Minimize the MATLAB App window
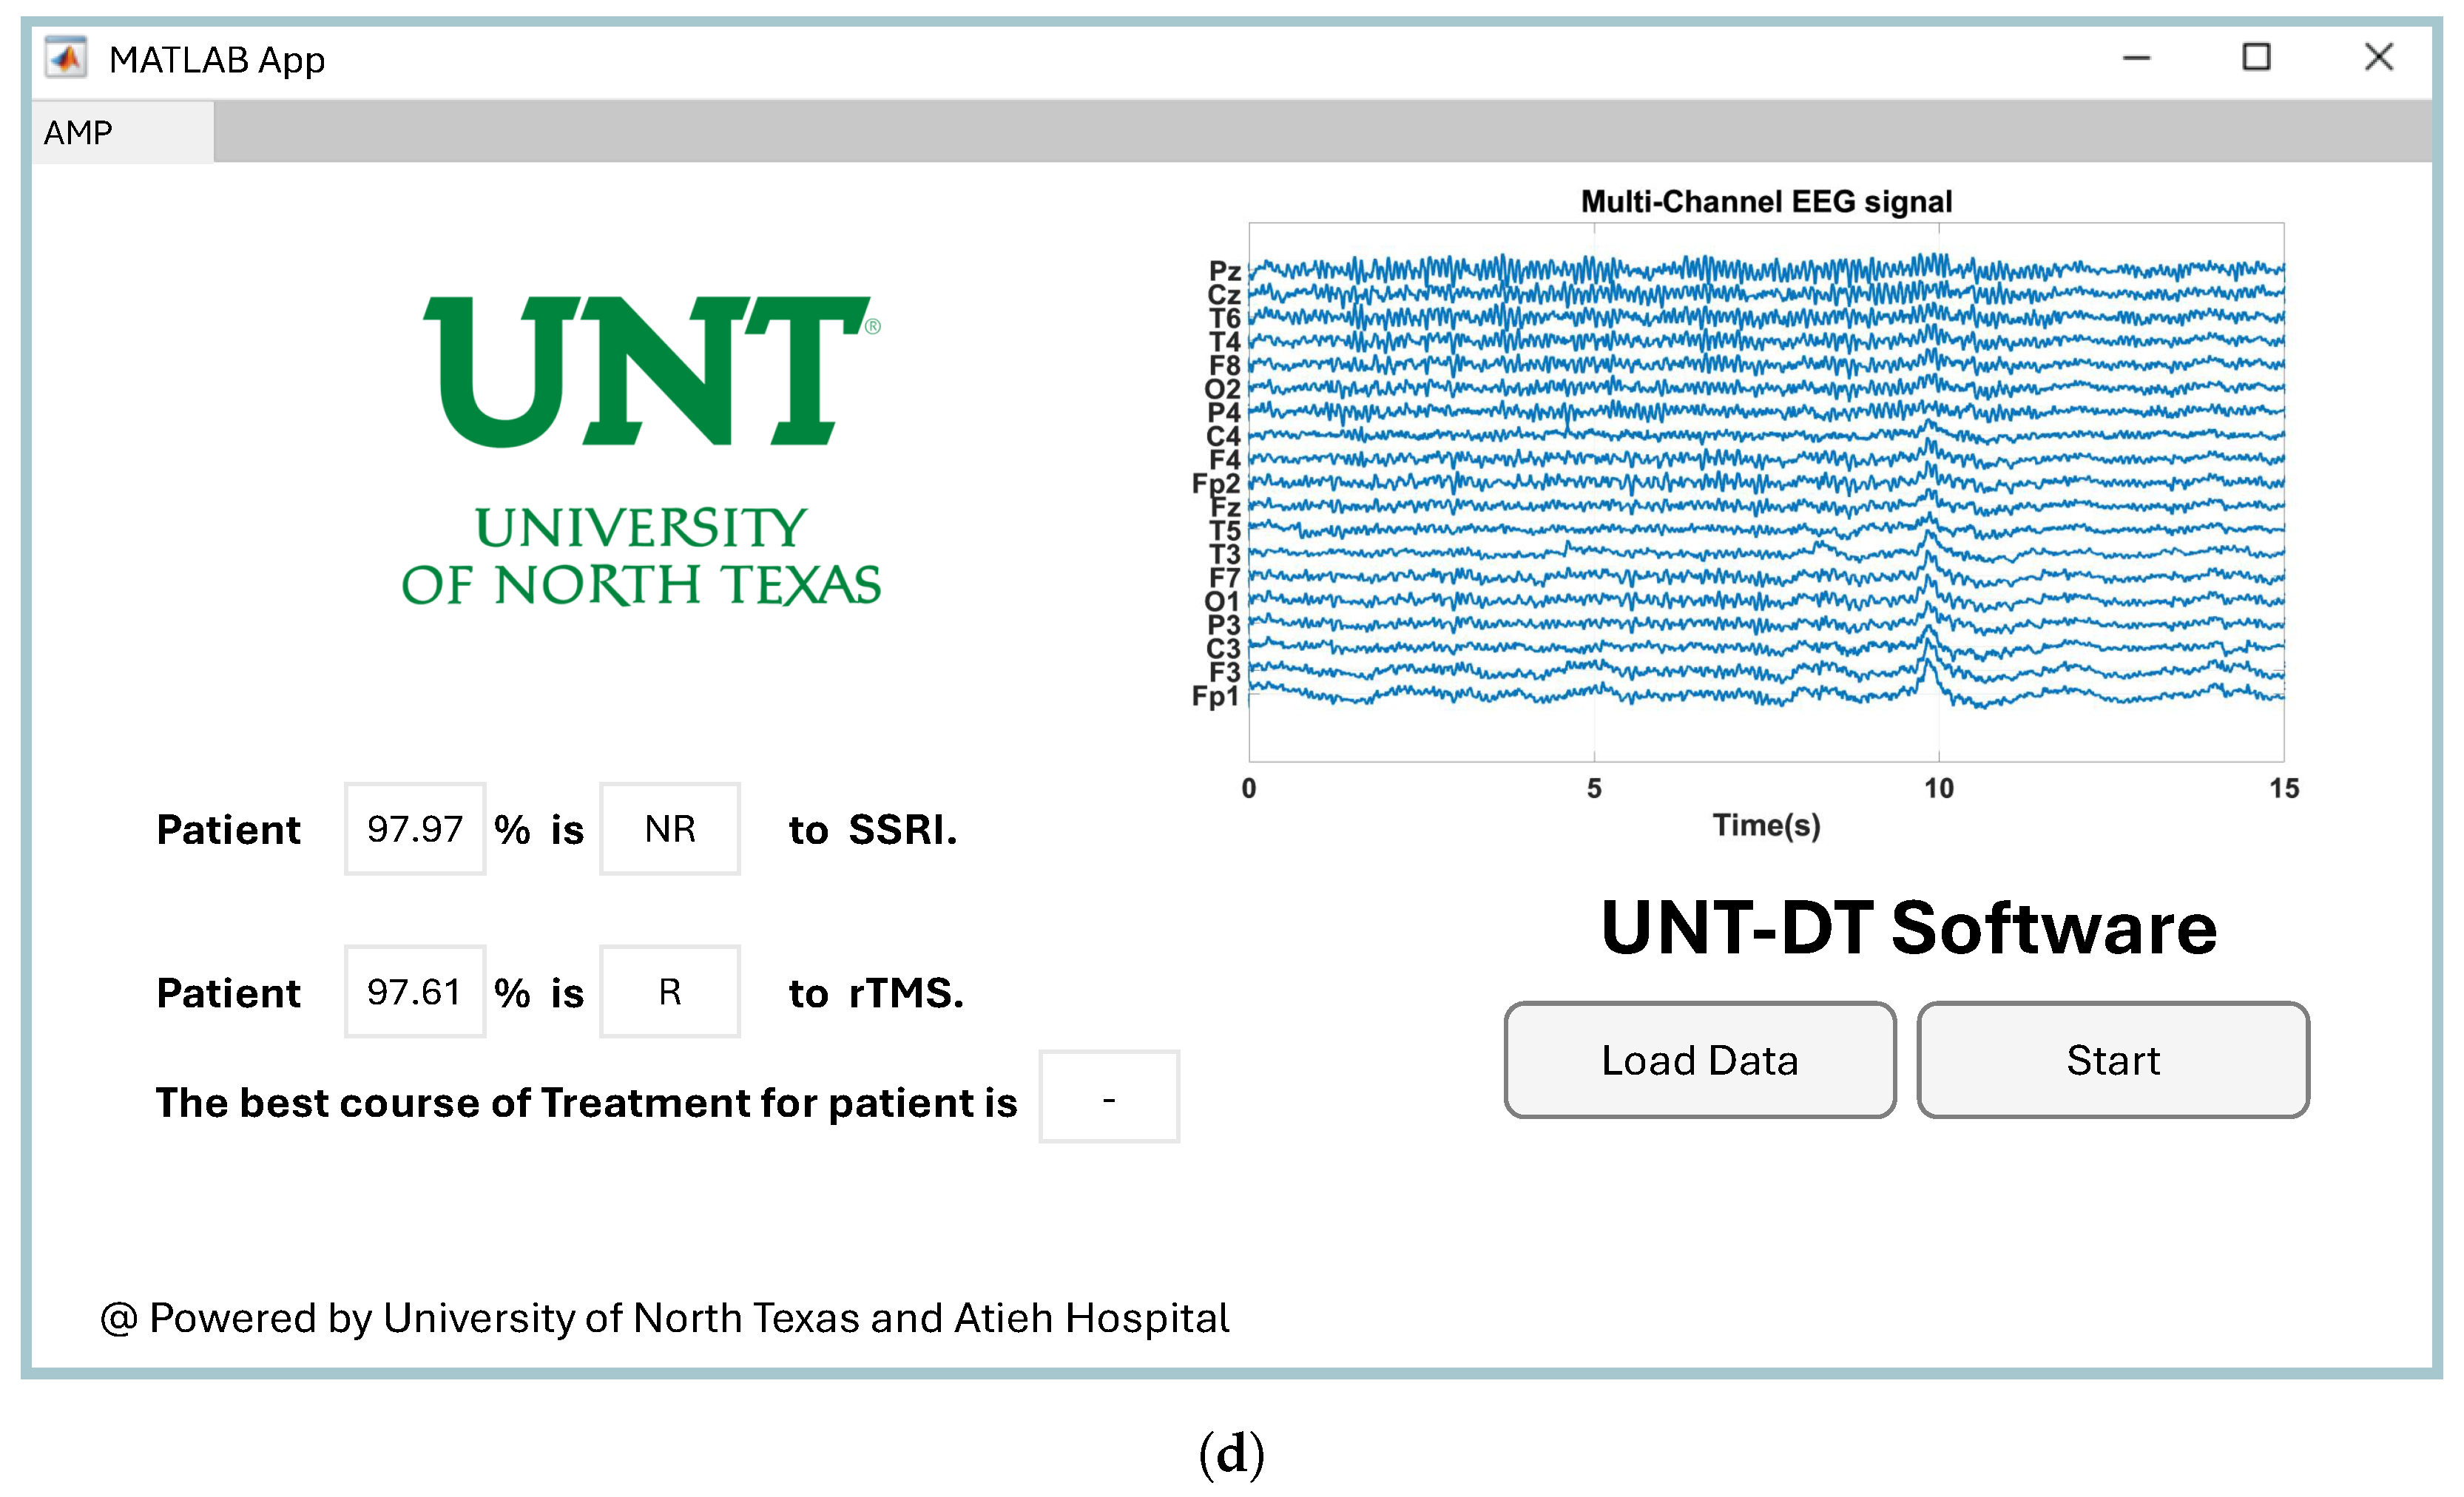This screenshot has height=1497, width=2464. point(2136,58)
